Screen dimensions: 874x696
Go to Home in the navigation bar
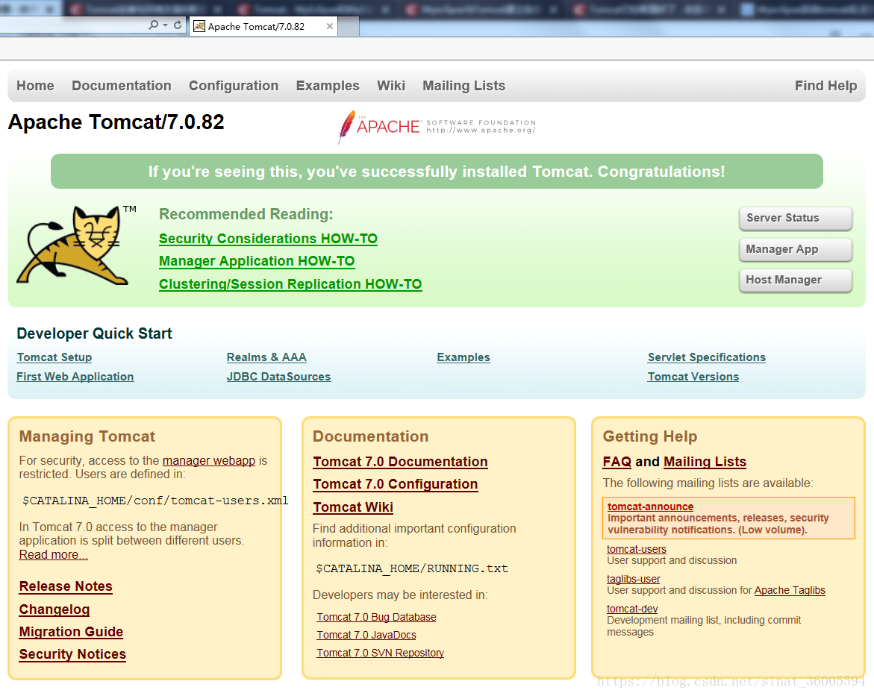35,86
